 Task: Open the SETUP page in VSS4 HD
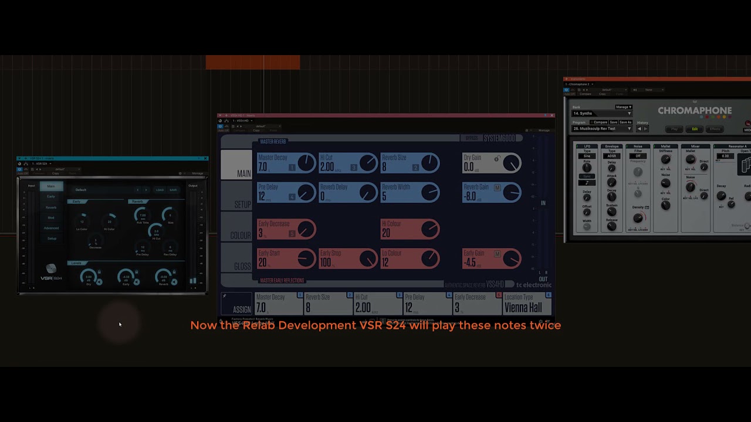(236, 196)
